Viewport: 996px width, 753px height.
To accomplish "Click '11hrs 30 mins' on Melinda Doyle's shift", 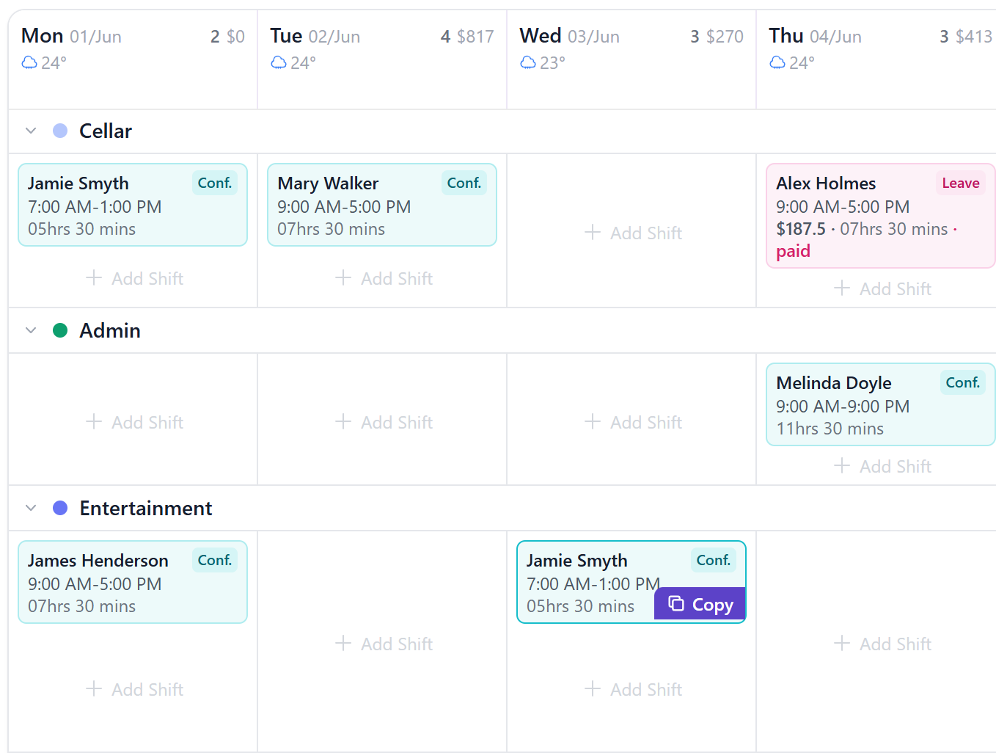I will (x=830, y=429).
